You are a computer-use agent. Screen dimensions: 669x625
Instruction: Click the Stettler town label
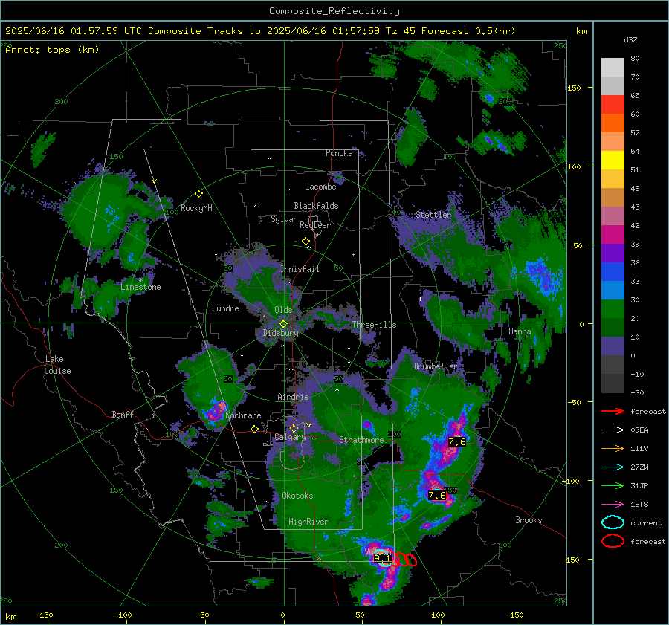(433, 215)
